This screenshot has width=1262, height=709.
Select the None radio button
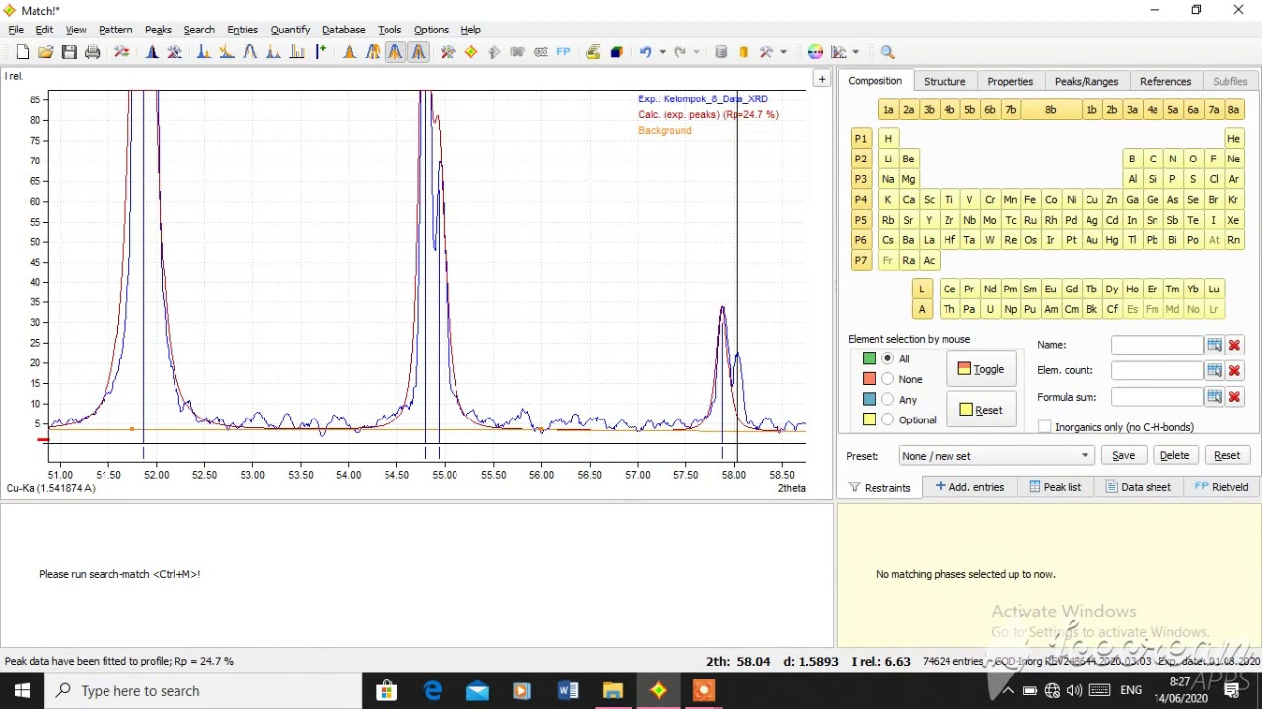point(888,379)
